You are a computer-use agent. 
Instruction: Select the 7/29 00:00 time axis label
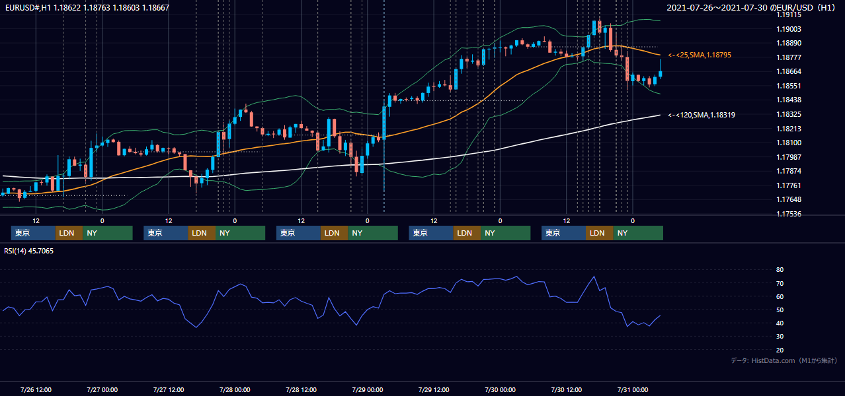pos(368,389)
